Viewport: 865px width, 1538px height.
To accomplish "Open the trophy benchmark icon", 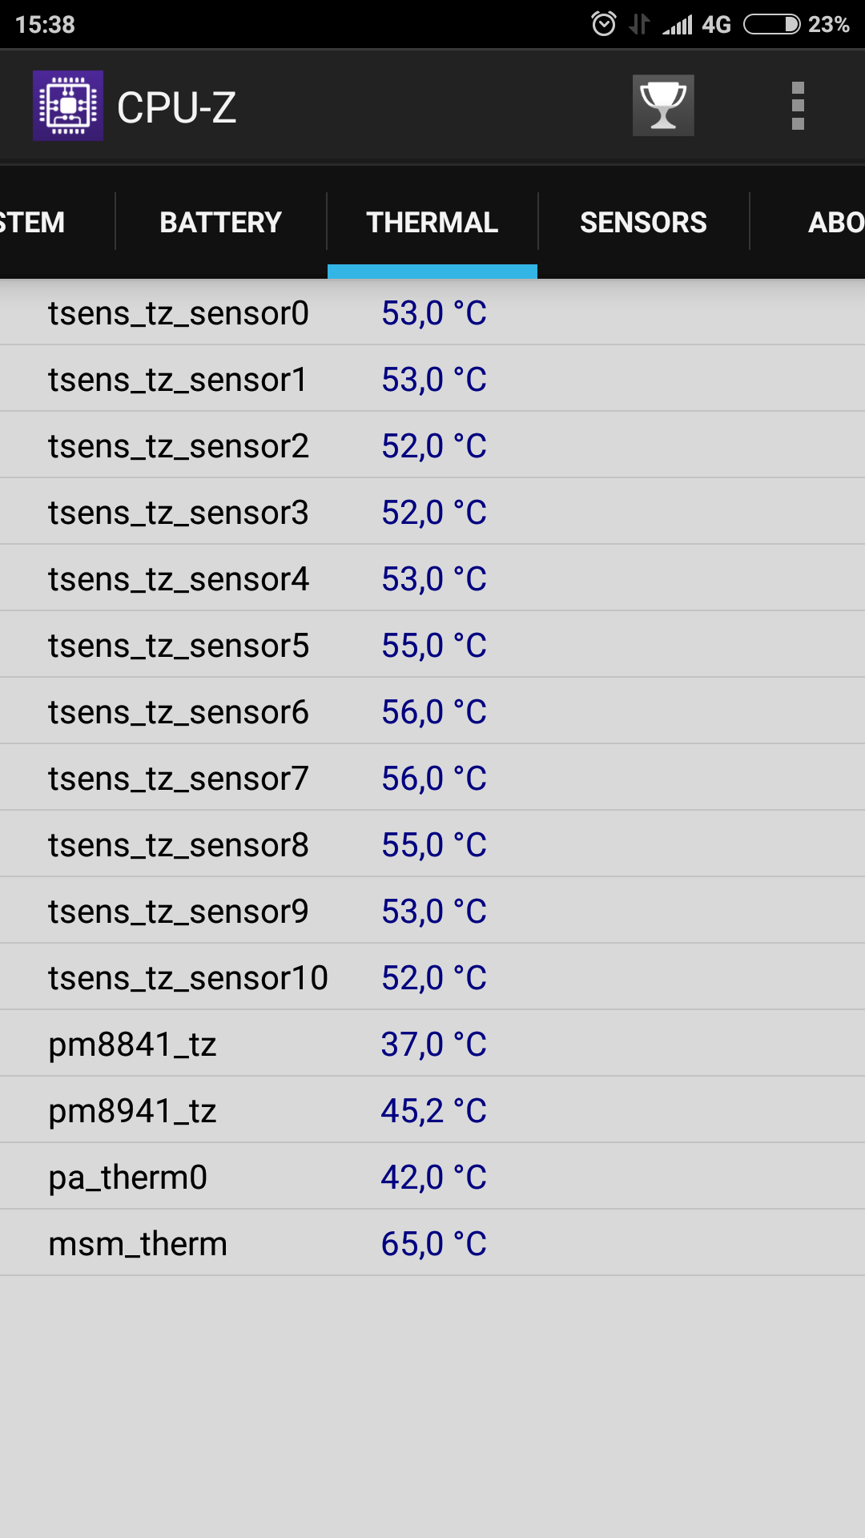I will tap(663, 106).
